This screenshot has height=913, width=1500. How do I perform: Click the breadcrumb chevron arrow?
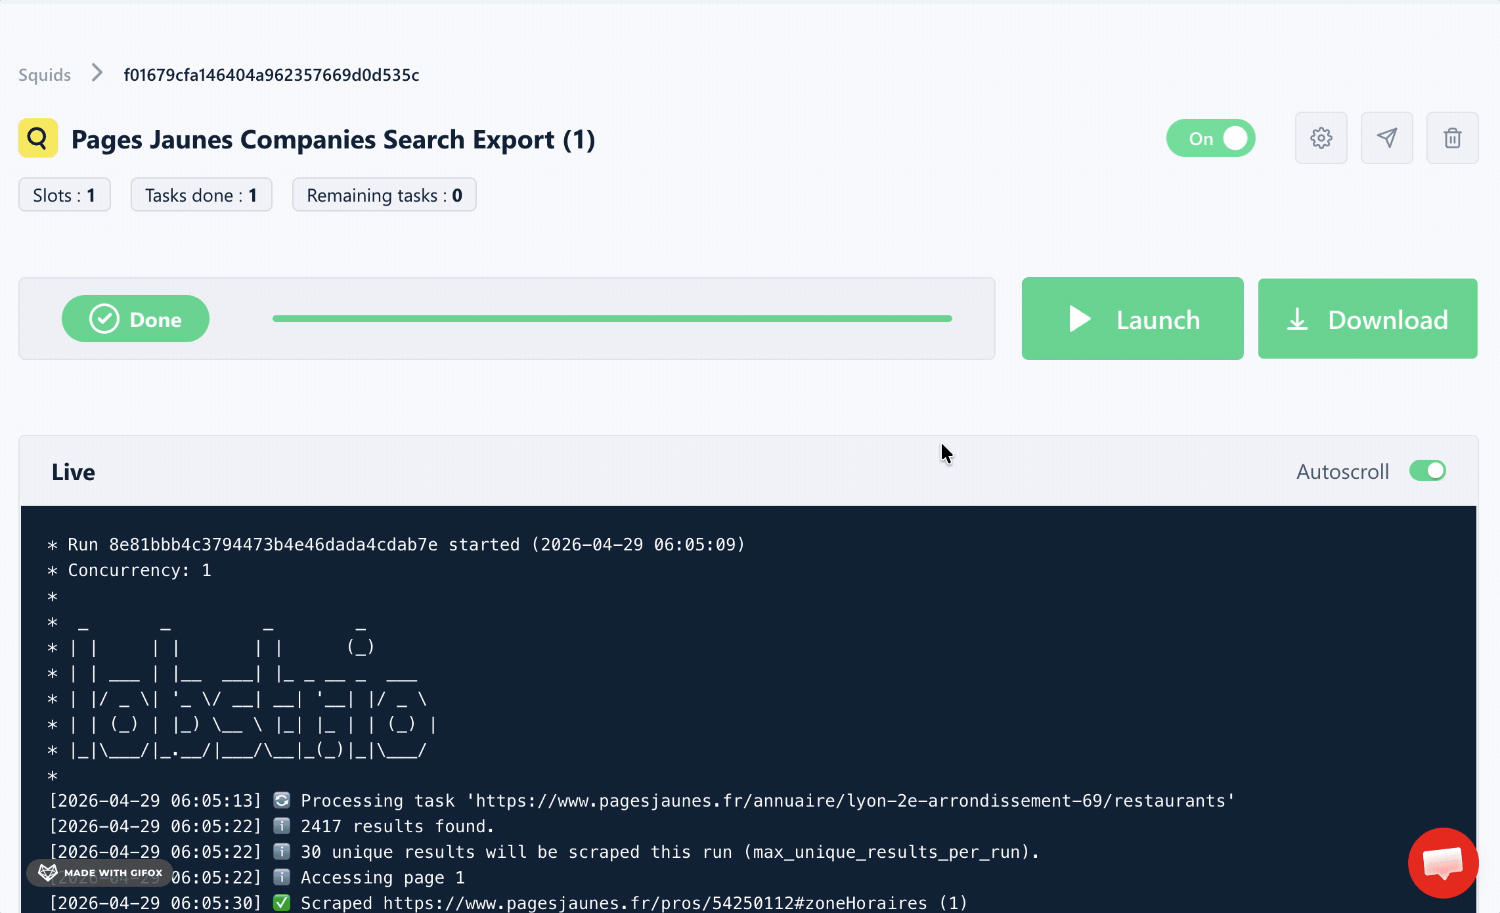[97, 73]
